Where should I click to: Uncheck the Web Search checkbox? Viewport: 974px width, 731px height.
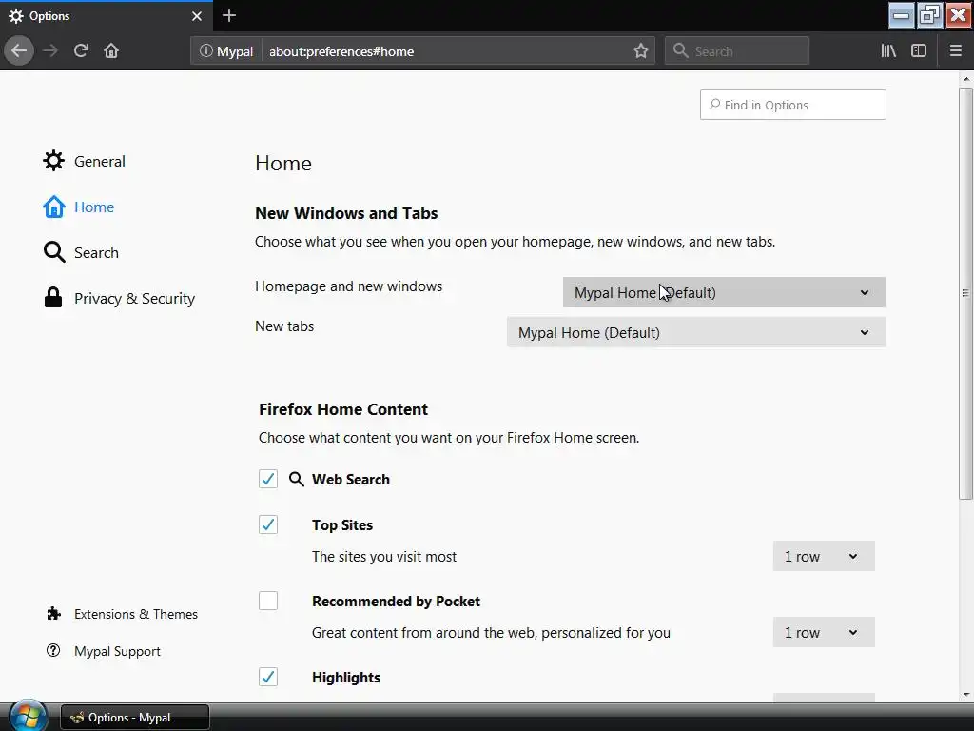(x=268, y=480)
